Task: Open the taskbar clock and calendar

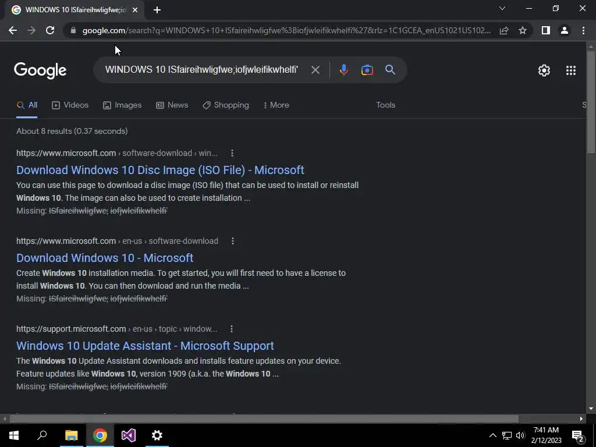Action: click(x=546, y=435)
